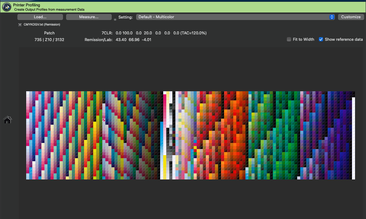Select the bottom-right corner patch of the chart
Image resolution: width=366 pixels, height=219 pixels.
(353, 178)
